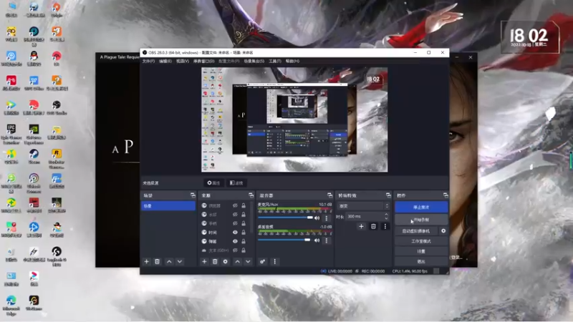Move the scene down with the arrow
The image size is (573, 322).
[x=180, y=261]
